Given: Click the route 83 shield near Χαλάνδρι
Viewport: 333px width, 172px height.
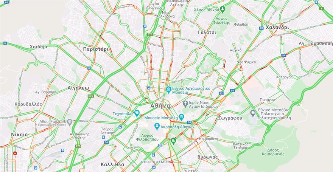Looking at the screenshot, I should (x=261, y=28).
